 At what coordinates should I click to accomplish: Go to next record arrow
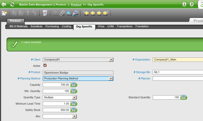[99, 13]
